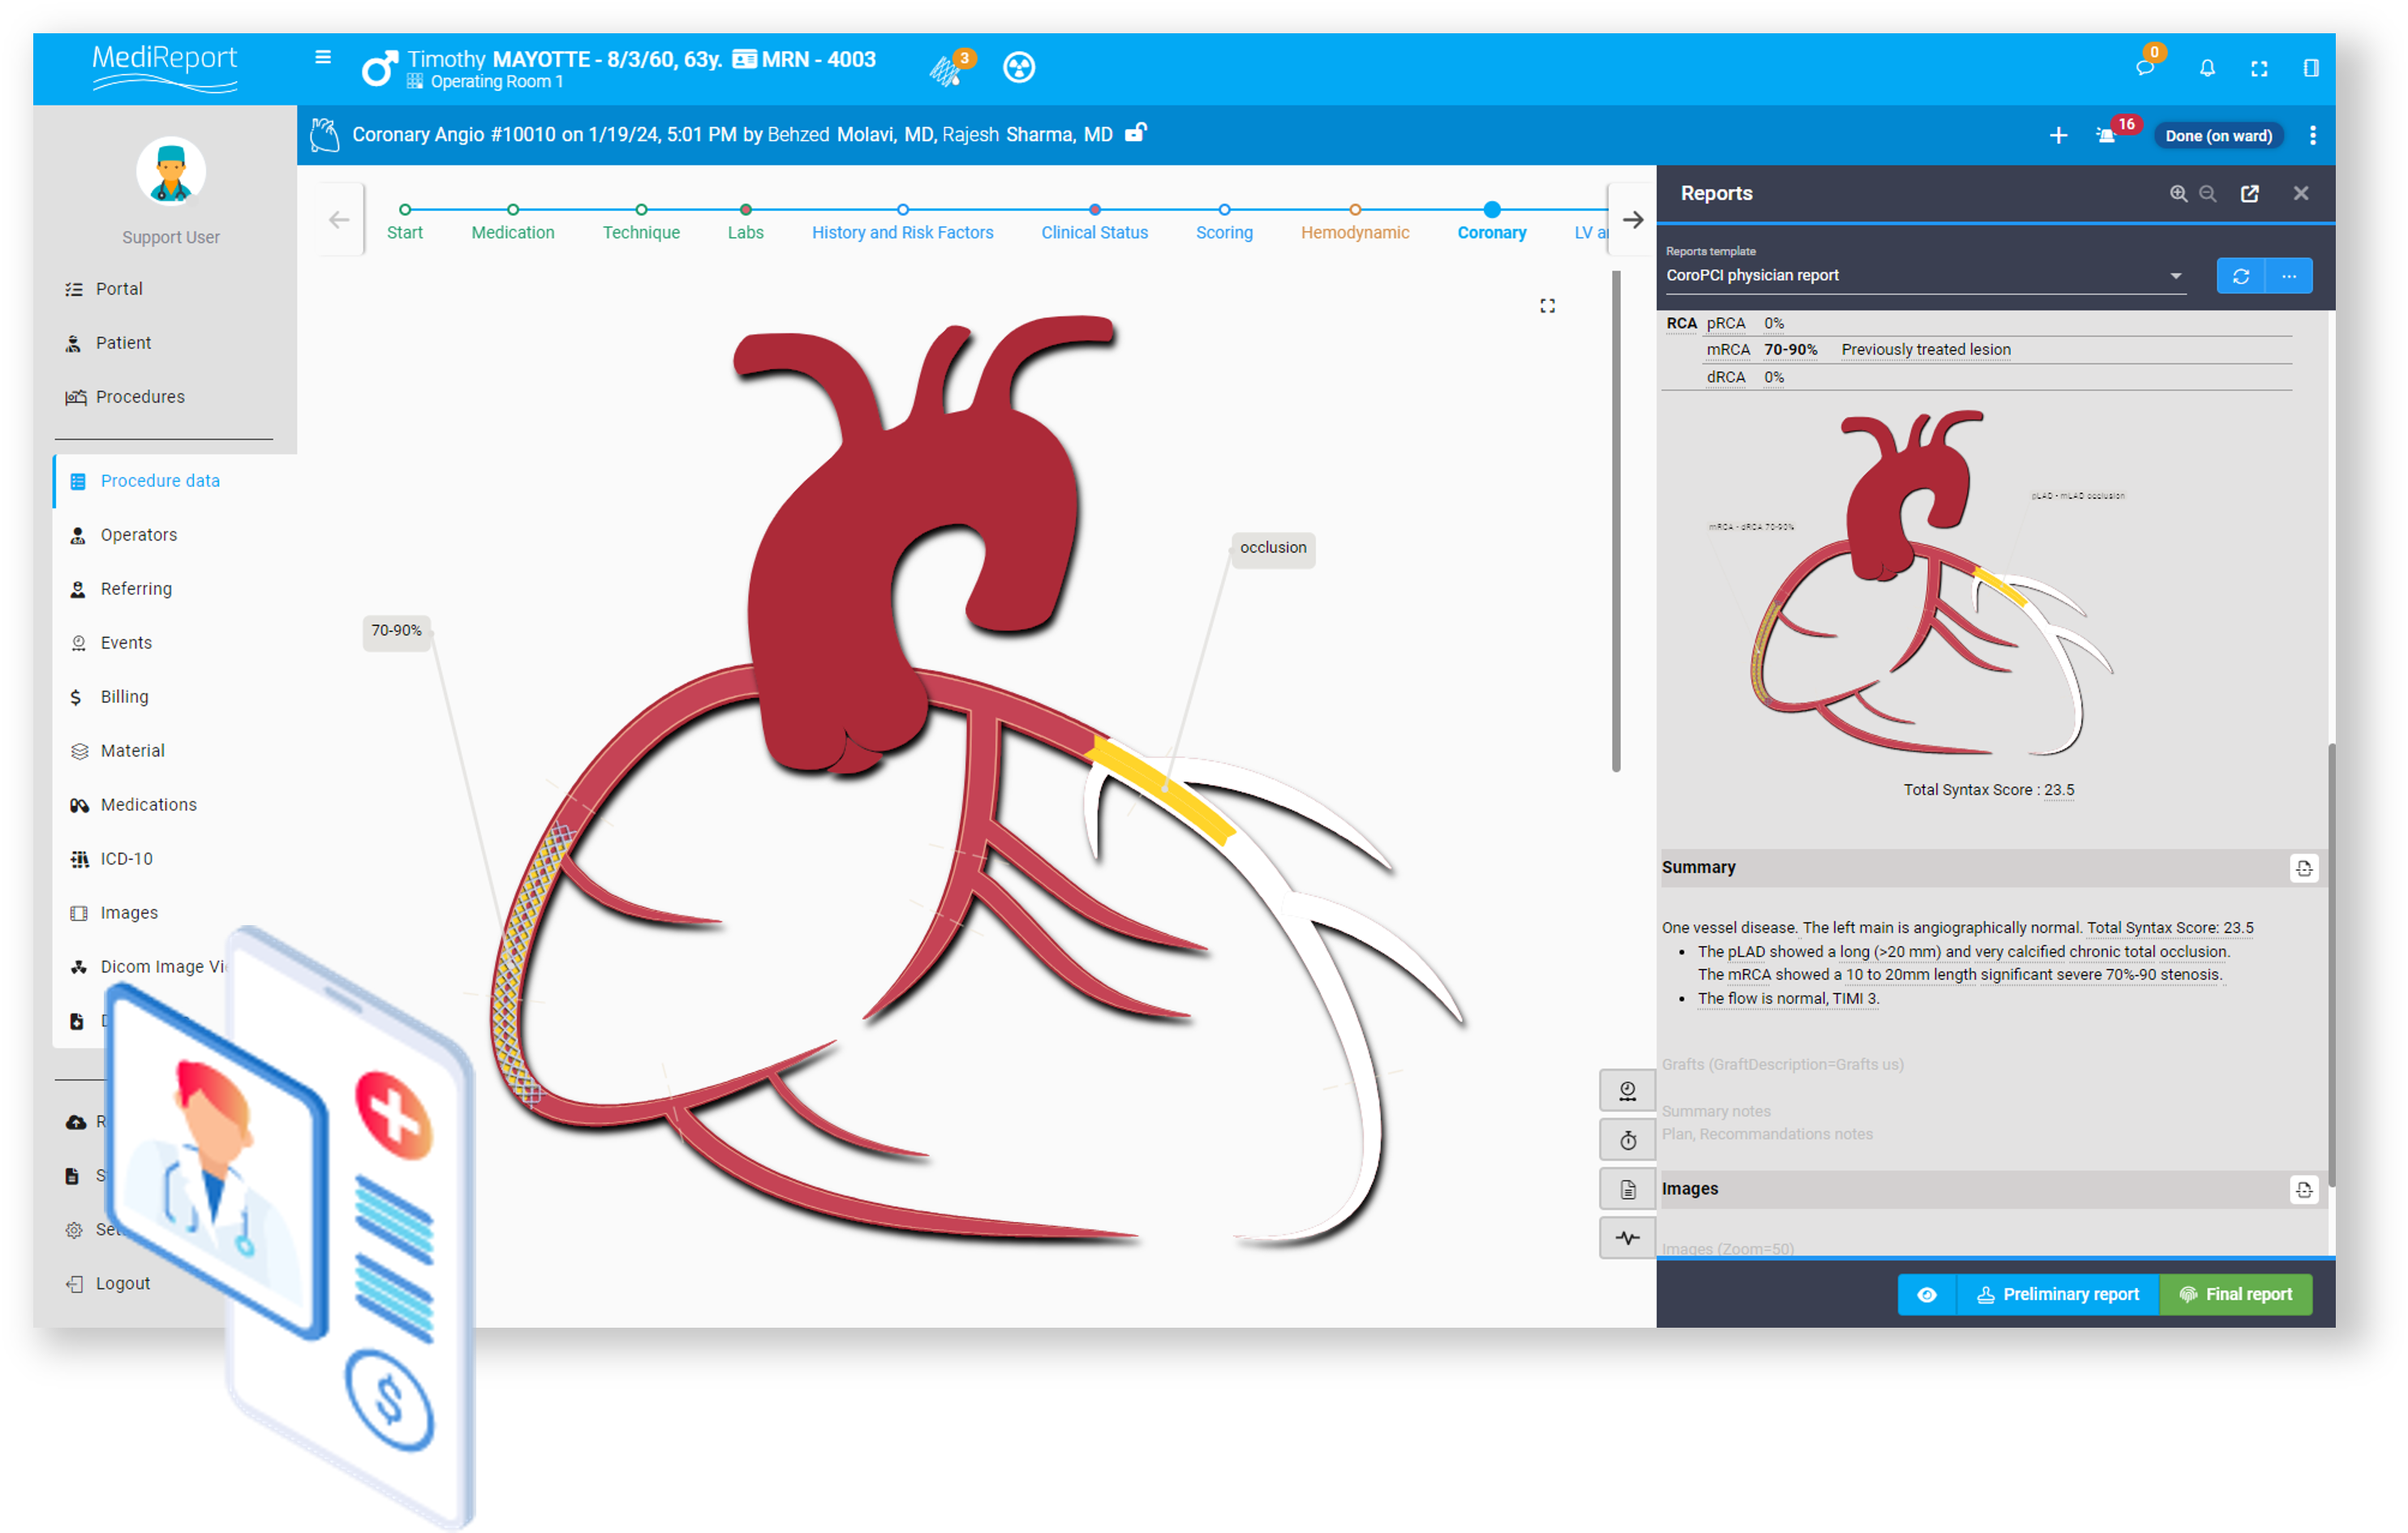Toggle the mRCA previously treated lesion visibility
The height and width of the screenshot is (1533, 2408).
tap(1925, 350)
